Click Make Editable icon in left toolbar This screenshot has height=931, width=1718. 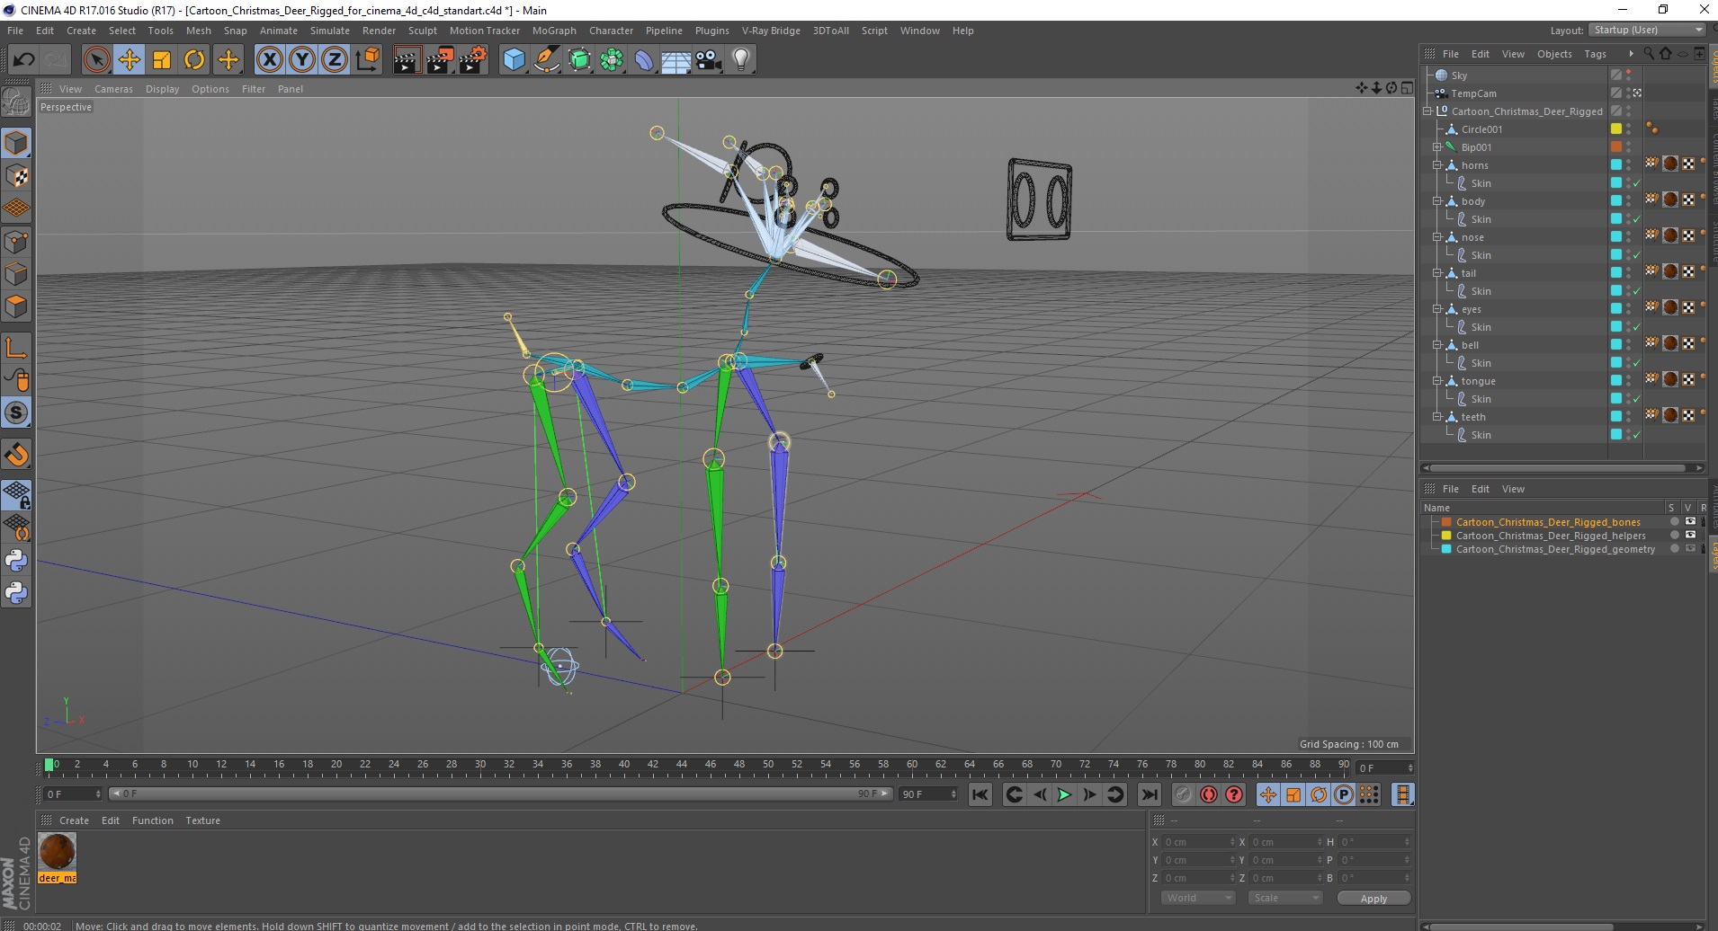point(16,102)
